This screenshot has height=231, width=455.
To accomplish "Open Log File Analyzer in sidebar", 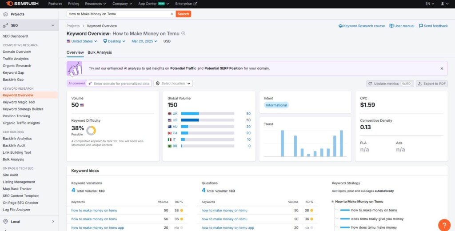I will click(x=16, y=210).
